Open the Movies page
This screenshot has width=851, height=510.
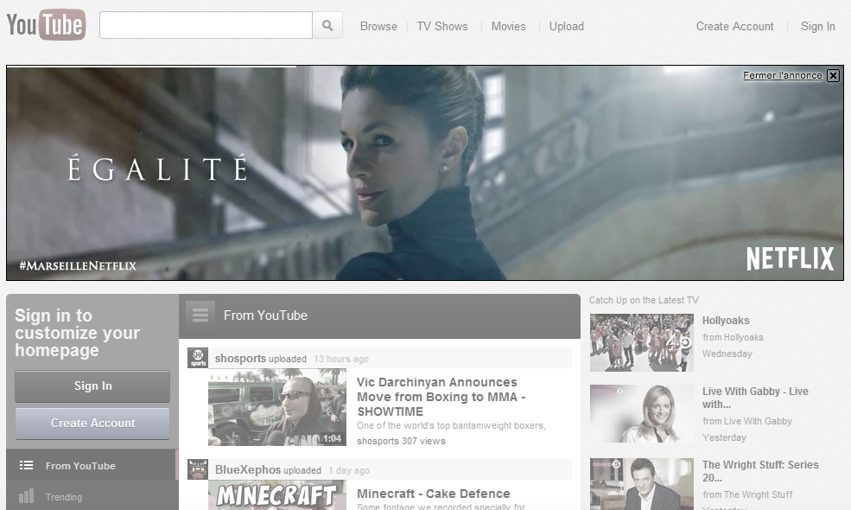508,26
